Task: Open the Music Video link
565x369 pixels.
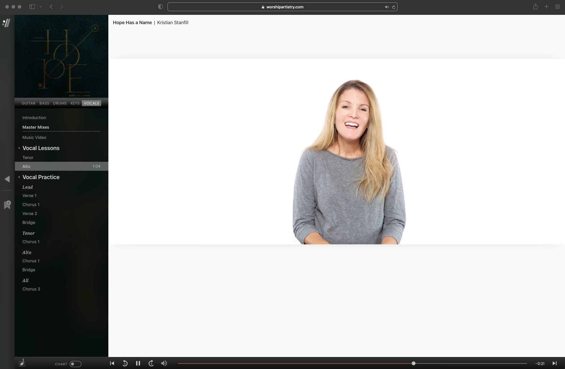Action: [x=34, y=137]
